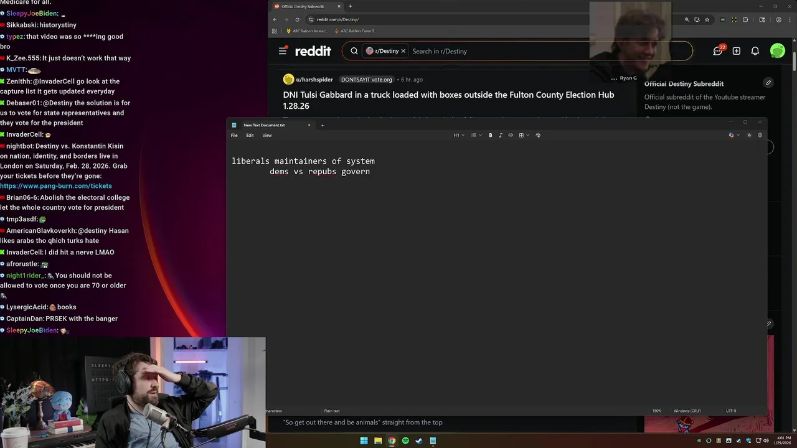
Task: Toggle bold formatting in Notepad
Action: (491, 135)
